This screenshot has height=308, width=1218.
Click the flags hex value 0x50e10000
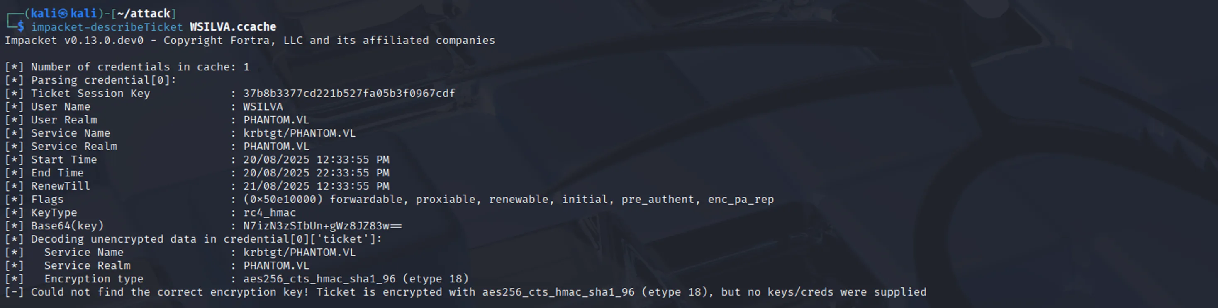(283, 199)
